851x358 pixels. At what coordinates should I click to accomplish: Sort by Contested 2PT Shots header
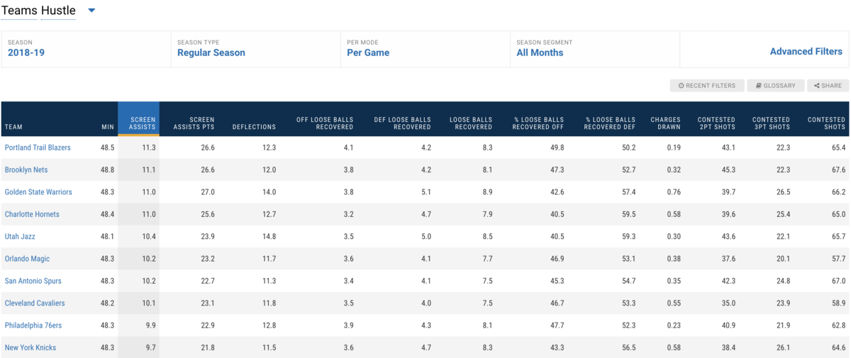point(716,123)
